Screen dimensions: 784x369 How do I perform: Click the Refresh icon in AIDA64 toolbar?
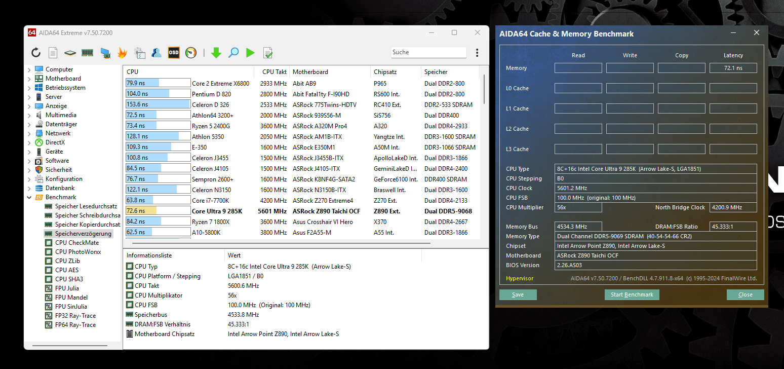tap(36, 52)
